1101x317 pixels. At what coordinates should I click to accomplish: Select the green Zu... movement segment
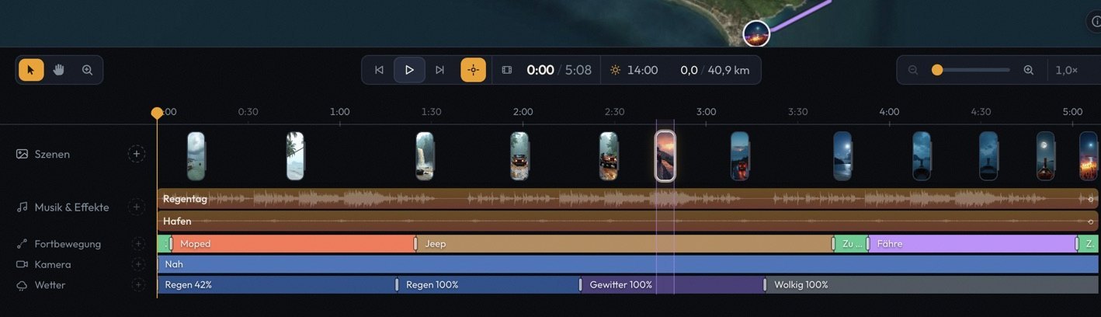851,244
